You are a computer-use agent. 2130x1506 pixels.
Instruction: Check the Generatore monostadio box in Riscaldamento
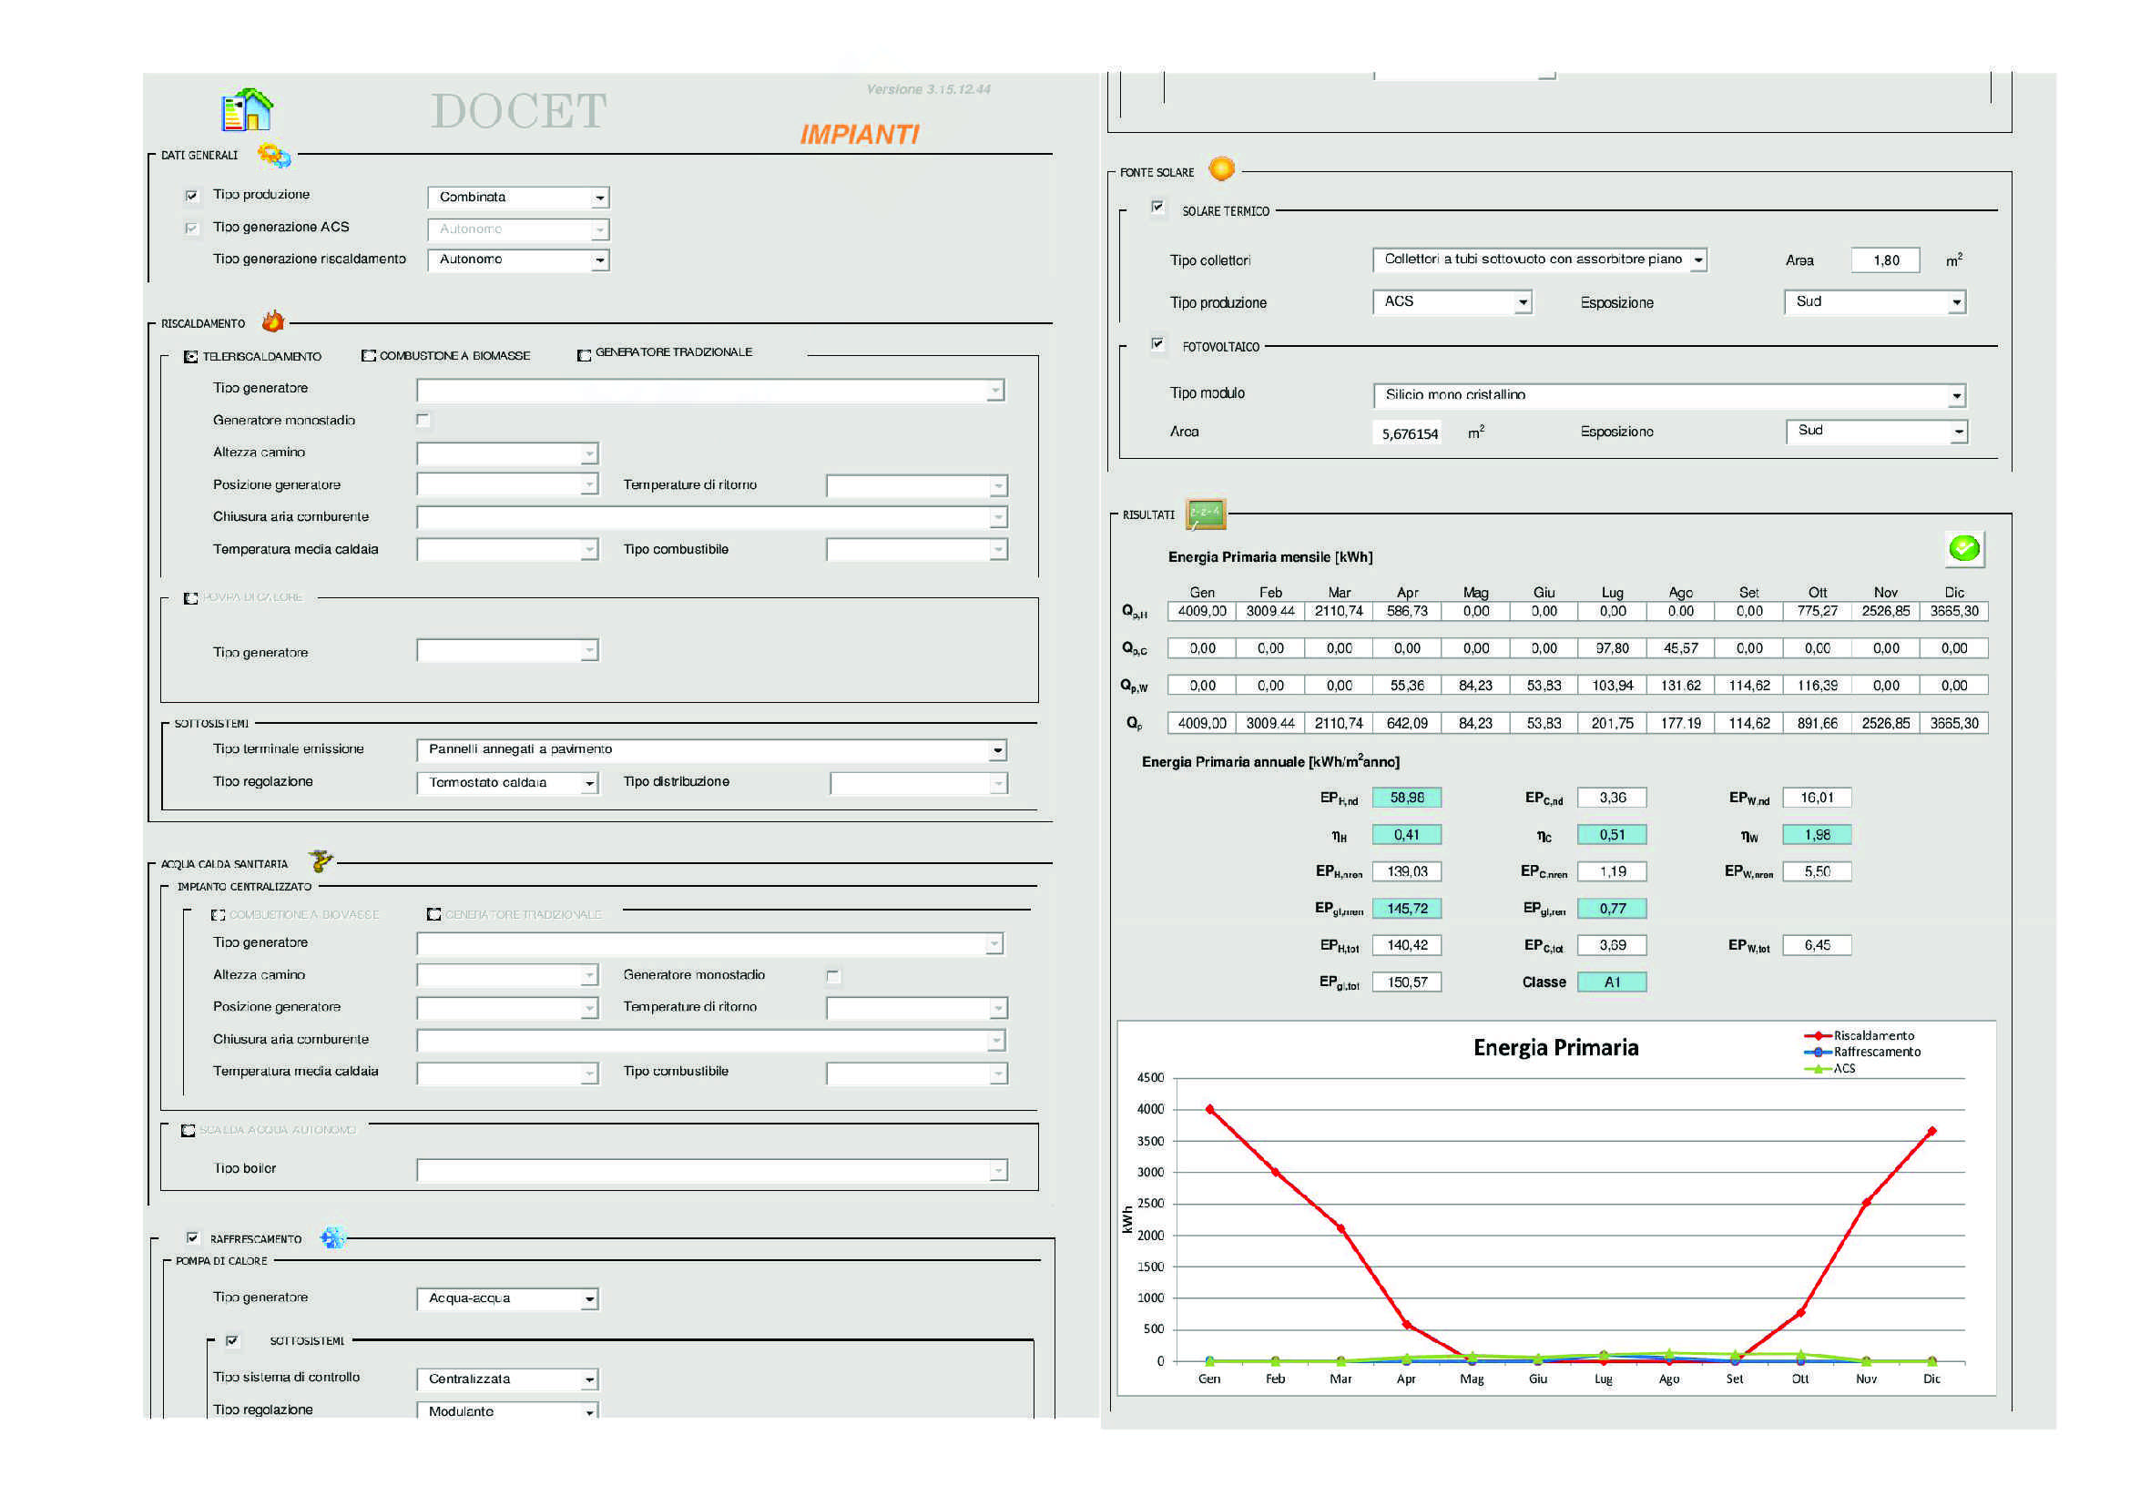[423, 420]
